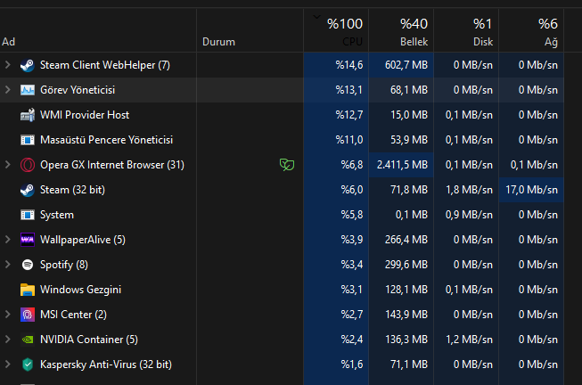Expand Steam Client WebHelper process group
This screenshot has width=582, height=385.
click(7, 65)
